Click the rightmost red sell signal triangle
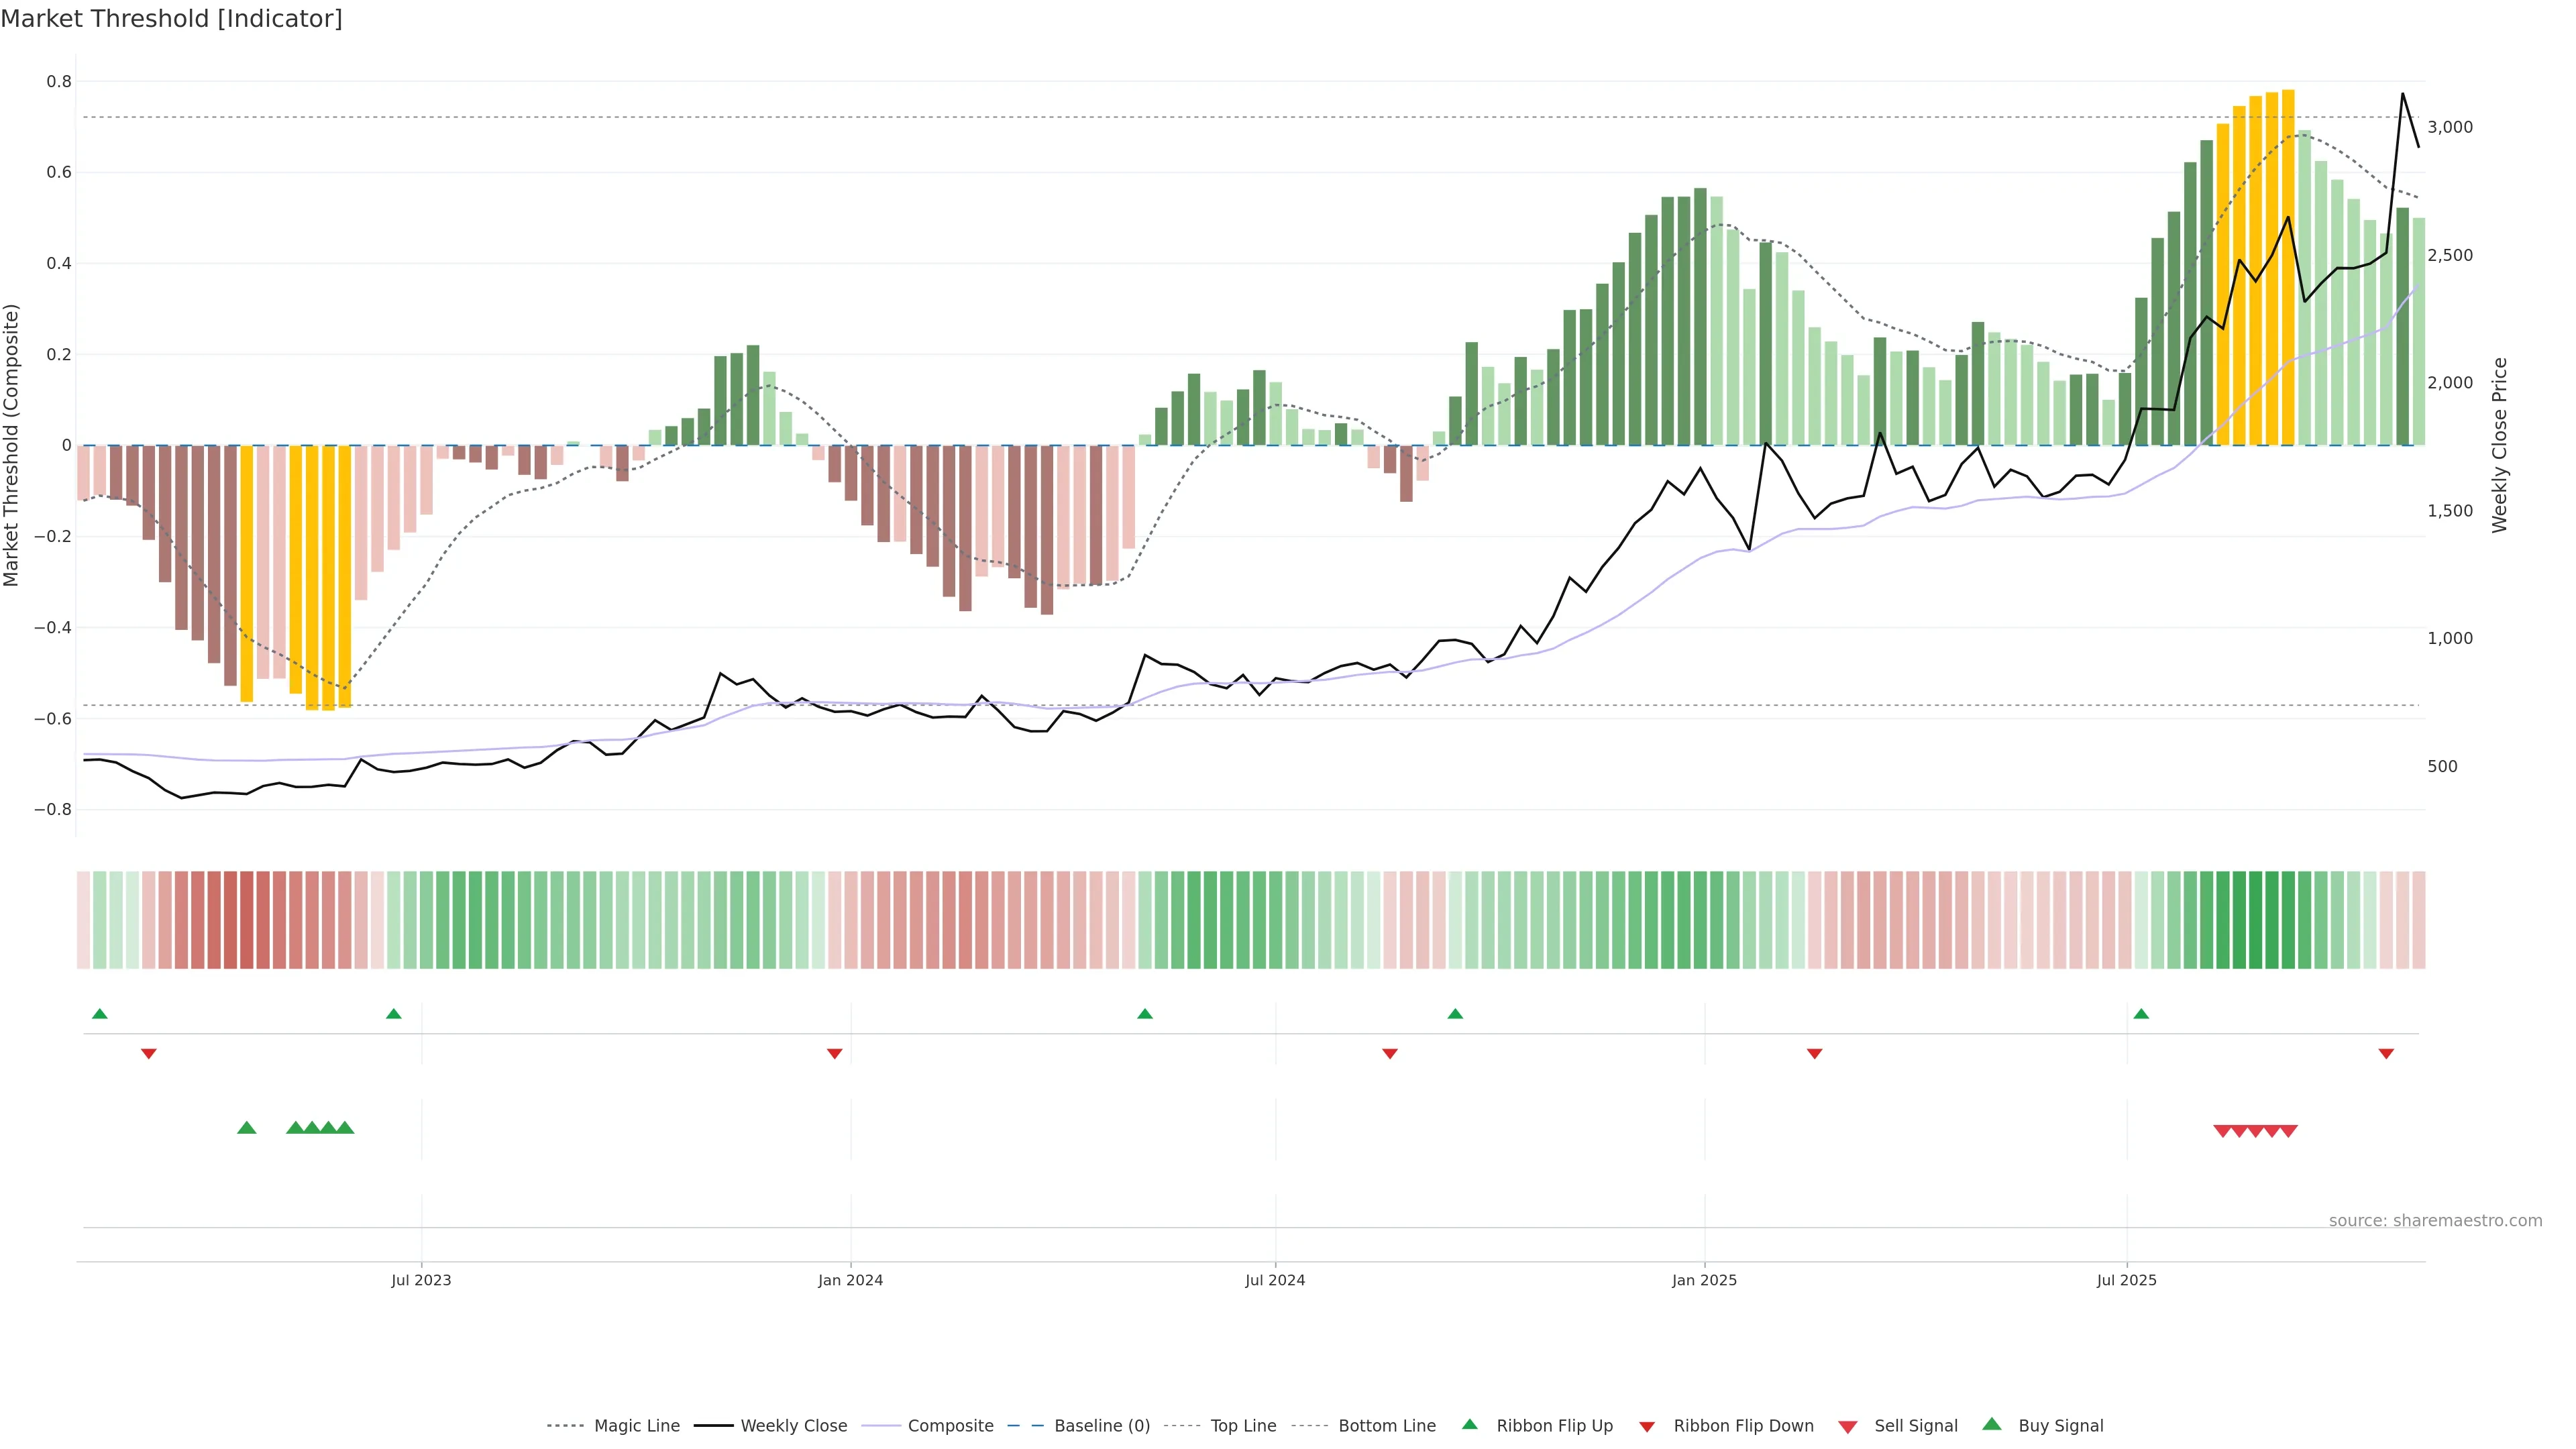The height and width of the screenshot is (1449, 2576). [2289, 1131]
